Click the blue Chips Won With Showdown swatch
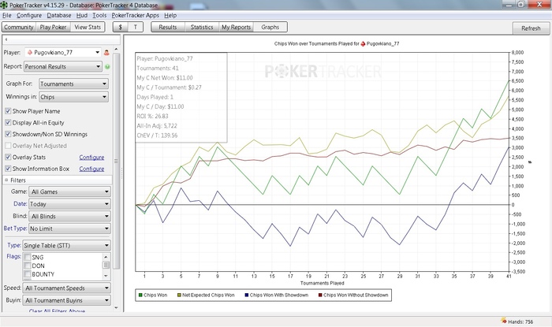The image size is (552, 327). (246, 295)
